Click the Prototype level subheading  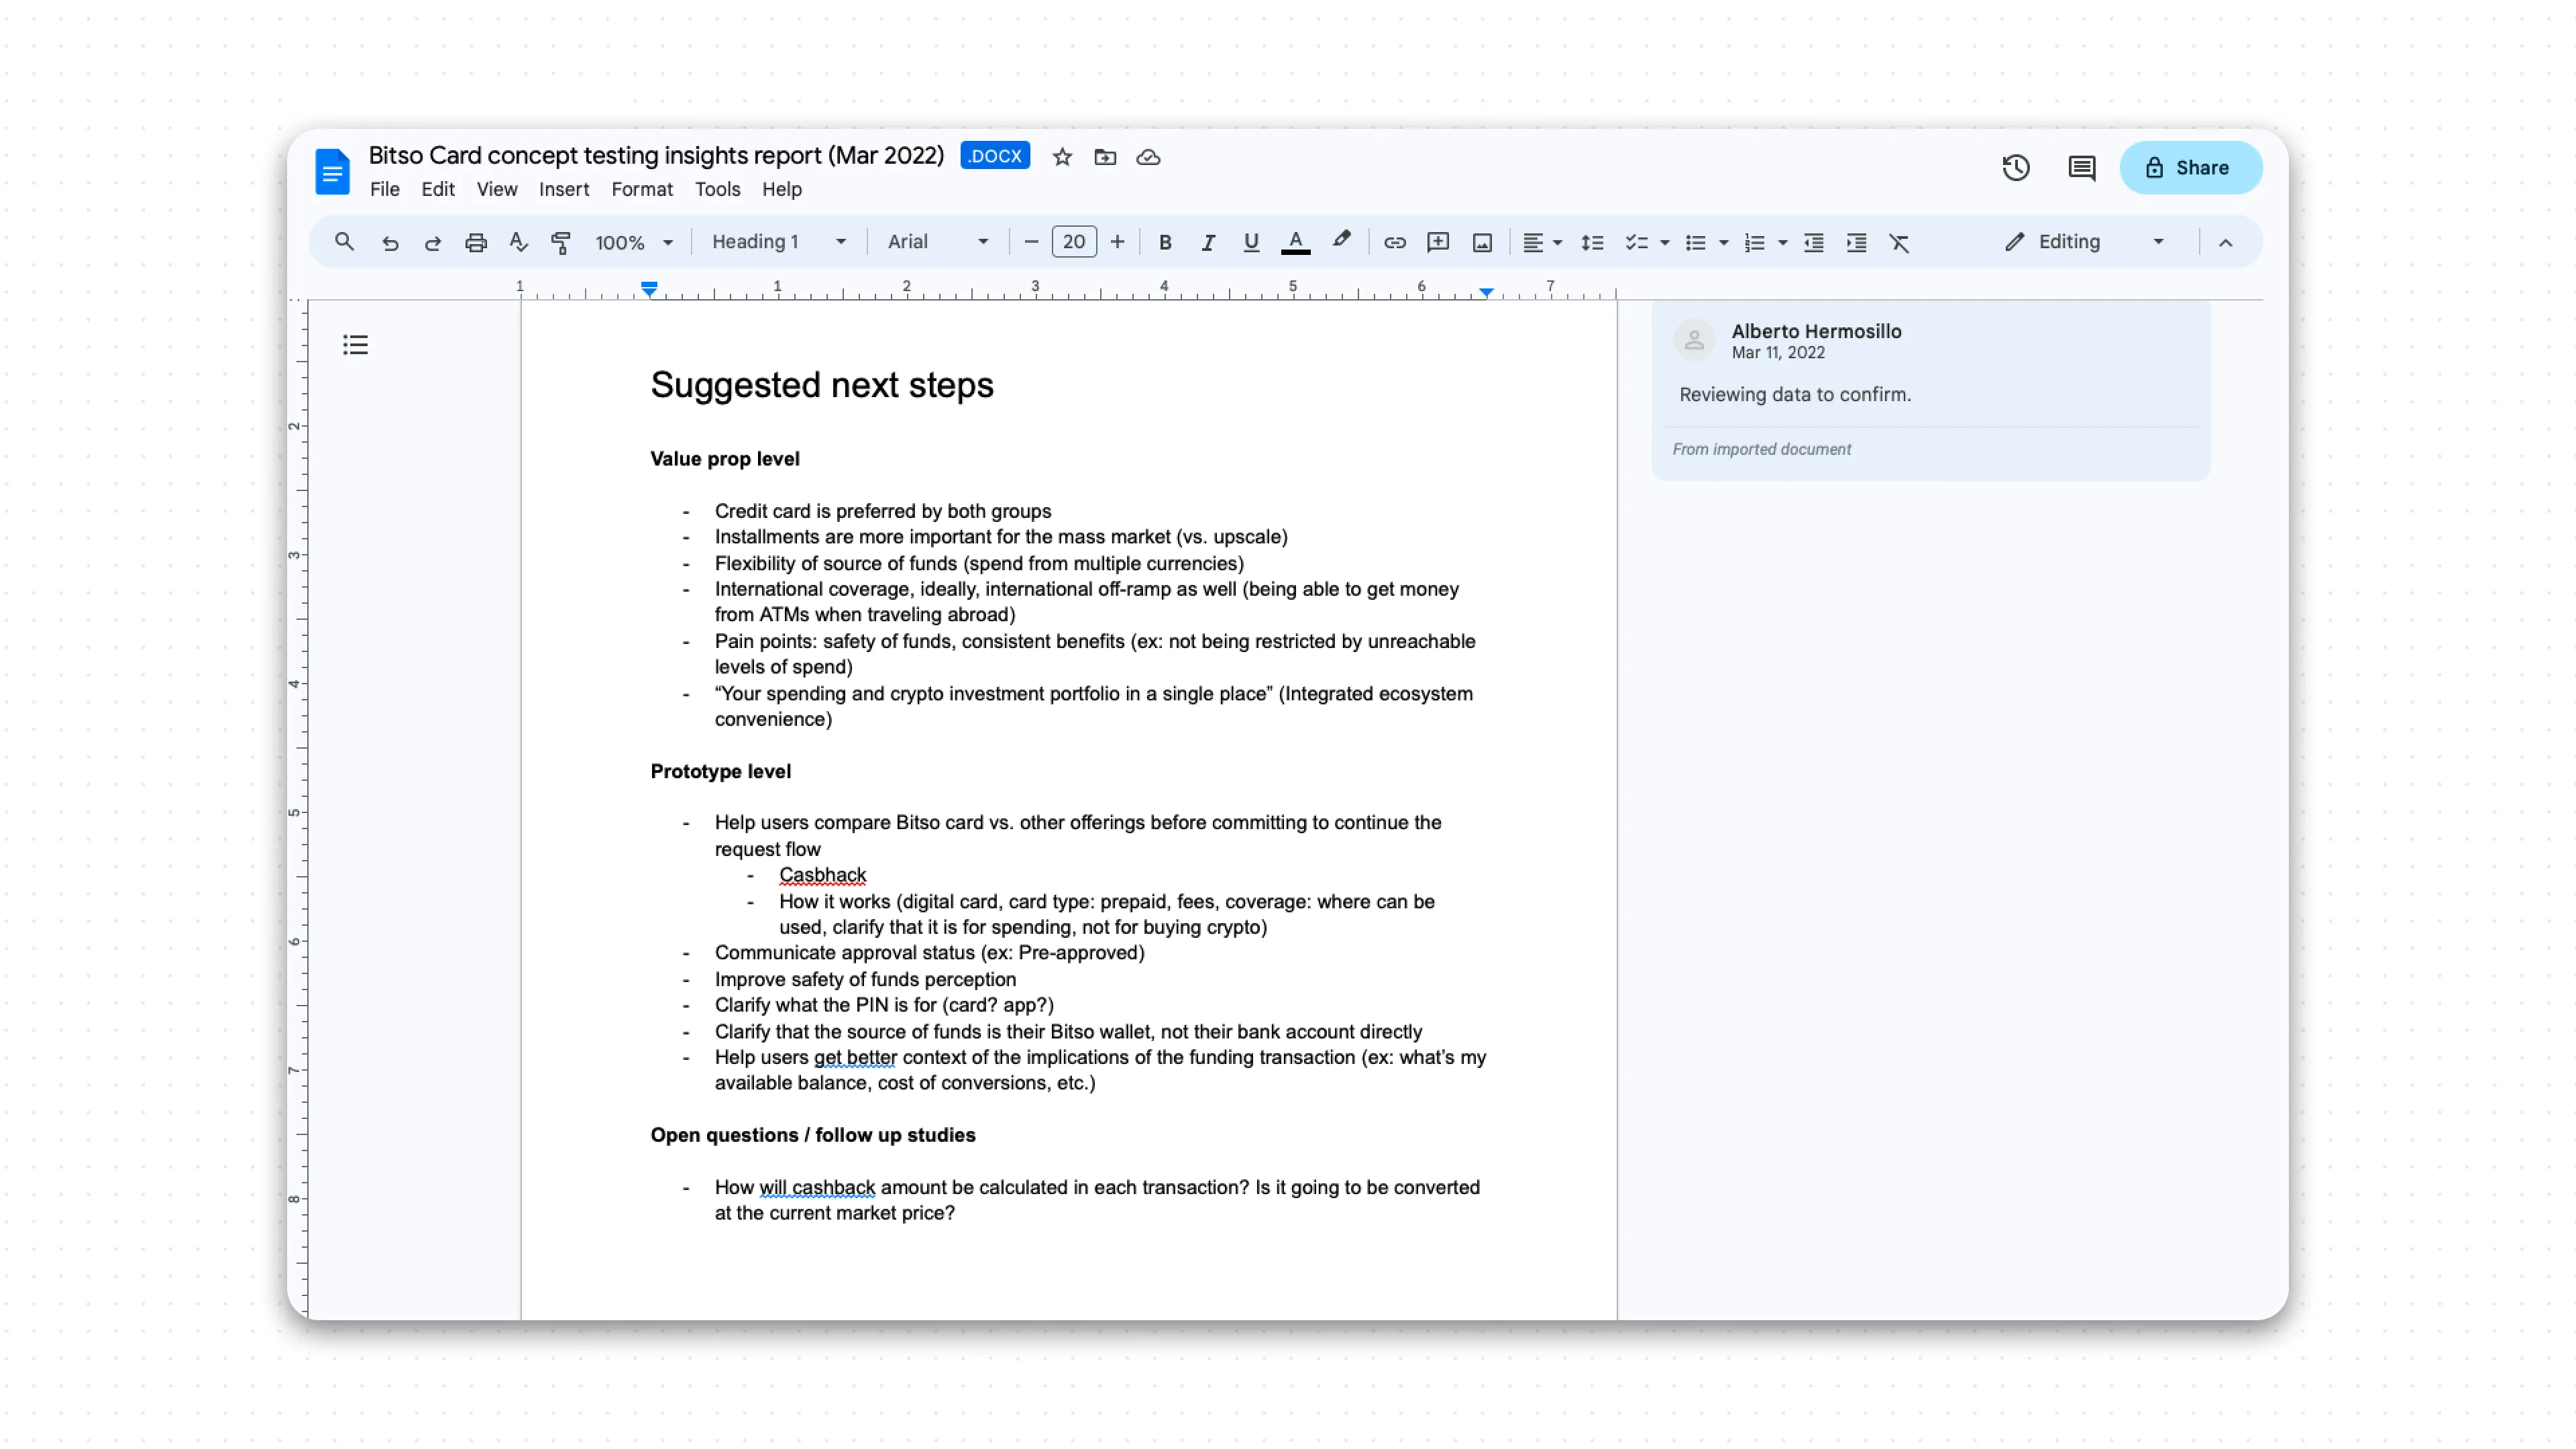pyautogui.click(x=720, y=771)
